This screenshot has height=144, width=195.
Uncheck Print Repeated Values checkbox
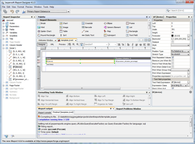click(173, 58)
